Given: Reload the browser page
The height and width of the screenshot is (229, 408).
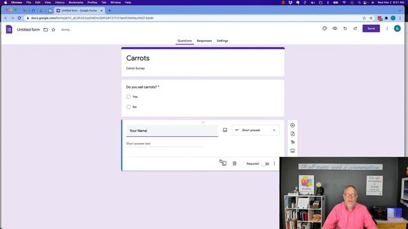Looking at the screenshot, I should 19,18.
